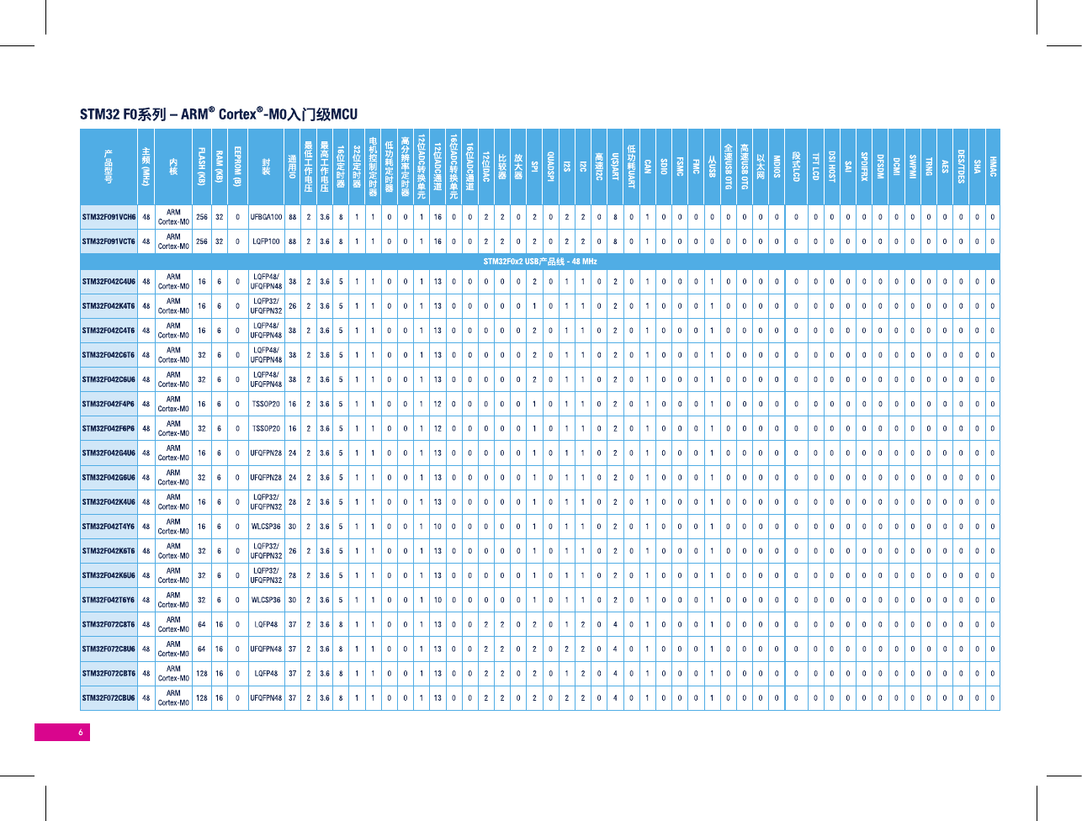Click product name STM32F042G4U6
Image resolution: width=1082 pixels, height=821 pixels.
click(109, 453)
